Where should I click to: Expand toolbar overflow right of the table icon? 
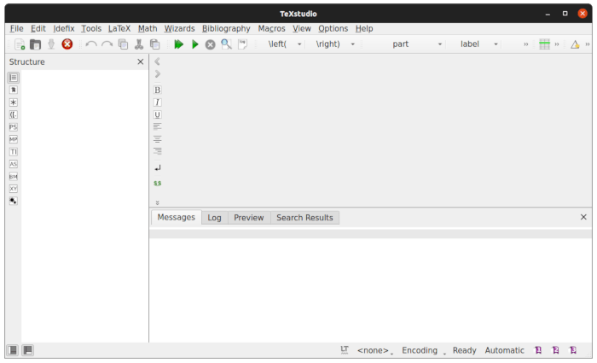pos(557,44)
